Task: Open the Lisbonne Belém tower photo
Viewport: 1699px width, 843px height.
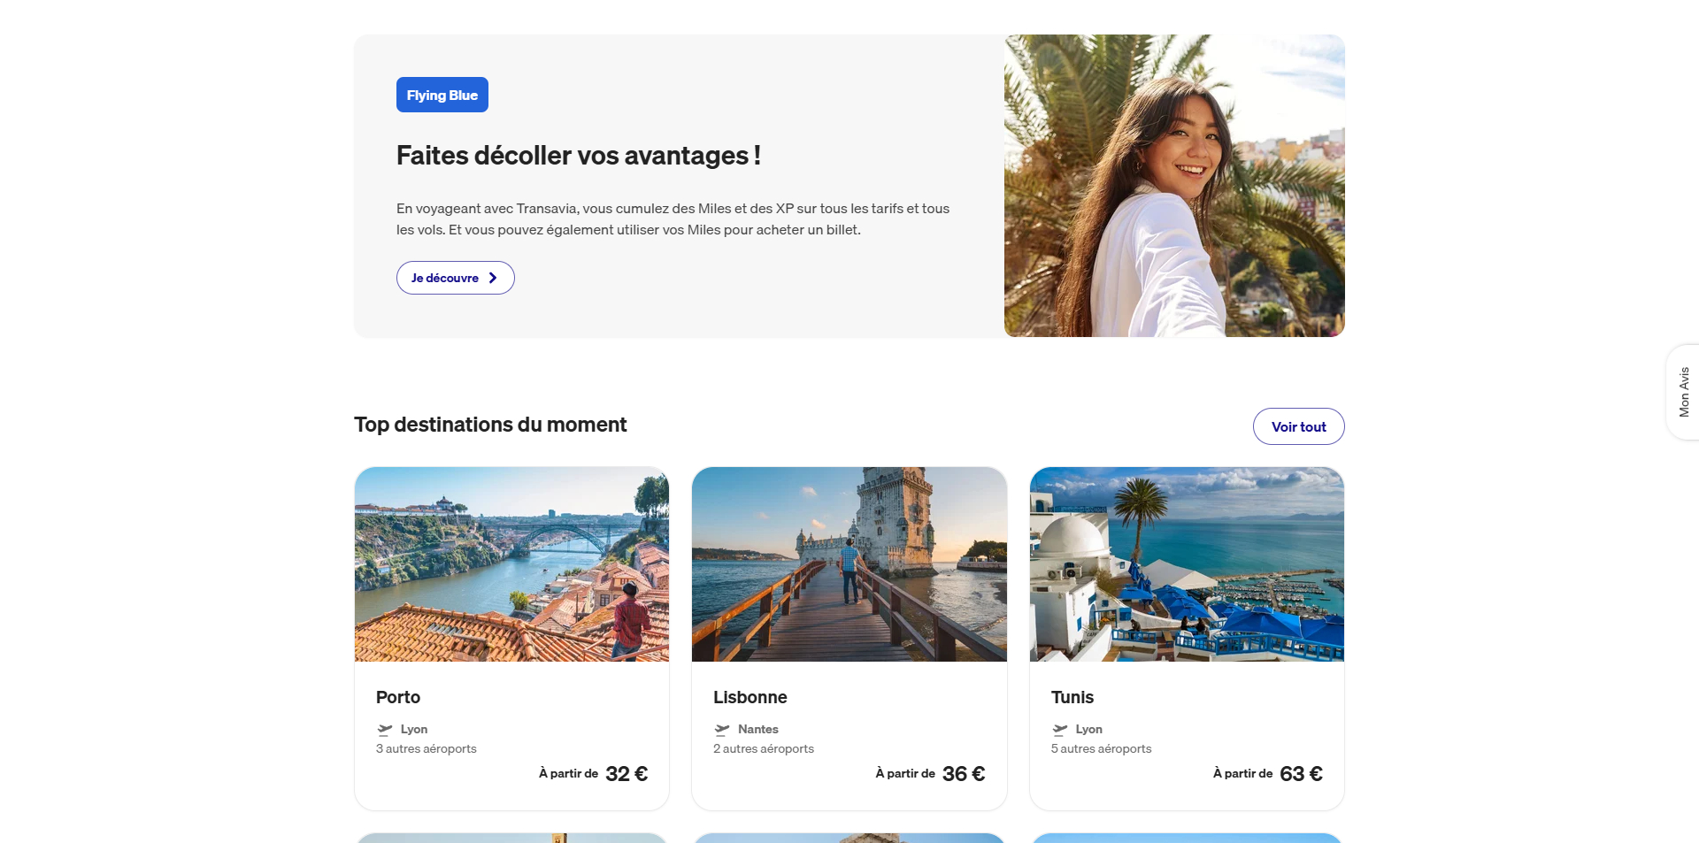Action: (849, 564)
